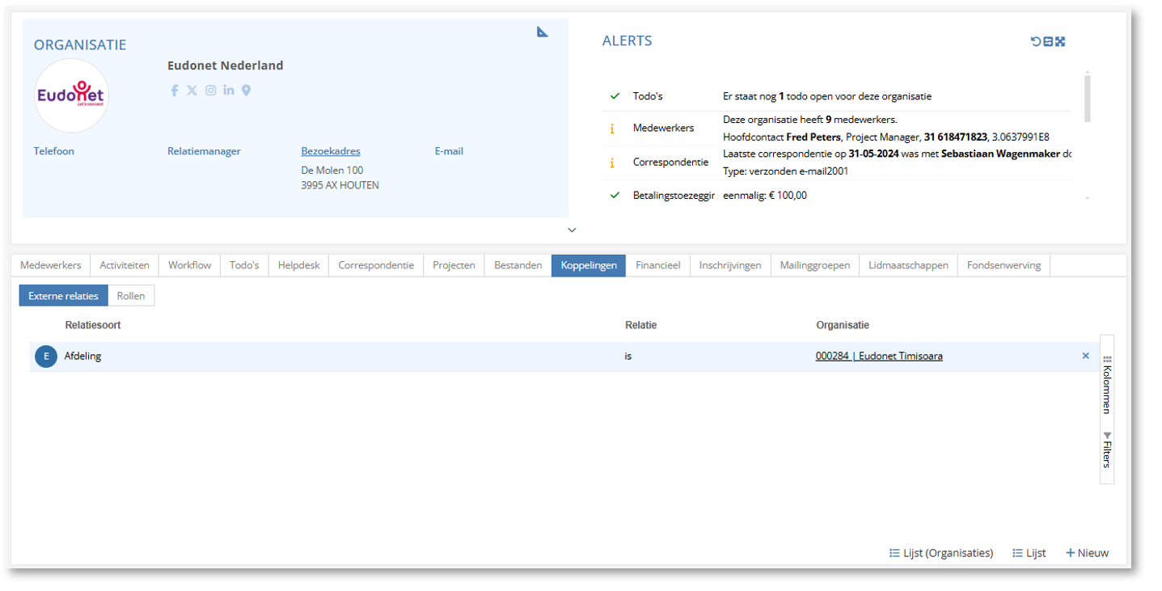This screenshot has height=591, width=1162.
Task: Go to the Helpdesk tab
Action: (x=299, y=265)
